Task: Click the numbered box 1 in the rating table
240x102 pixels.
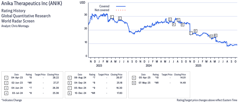Action: (x=6, y=78)
